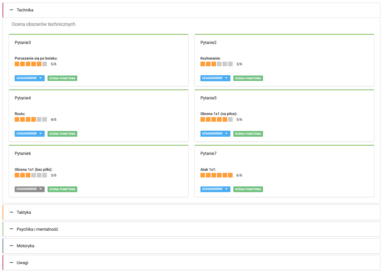
Task: Open the Uwagi section label
Action: click(x=22, y=263)
